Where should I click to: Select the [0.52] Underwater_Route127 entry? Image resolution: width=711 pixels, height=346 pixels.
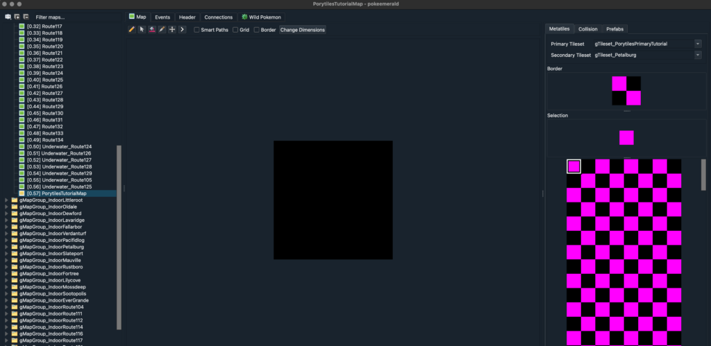coord(60,160)
